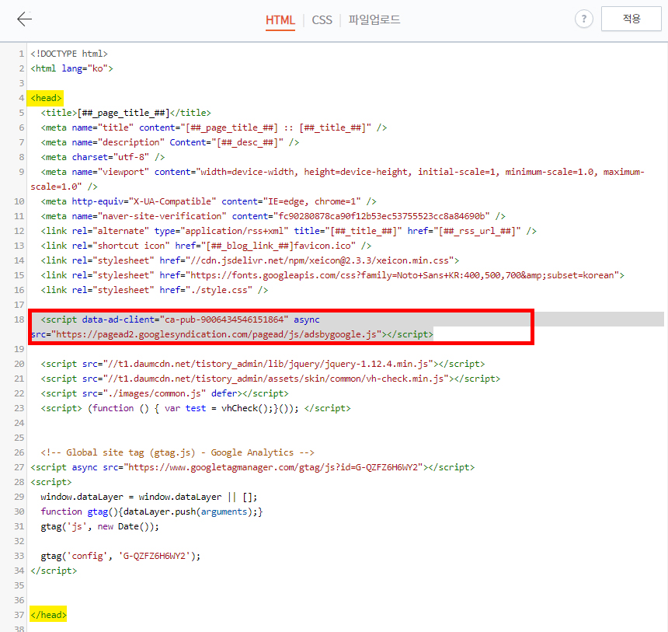668x632 pixels.
Task: Click the window.dataLayer assignment line
Action: pyautogui.click(x=148, y=497)
